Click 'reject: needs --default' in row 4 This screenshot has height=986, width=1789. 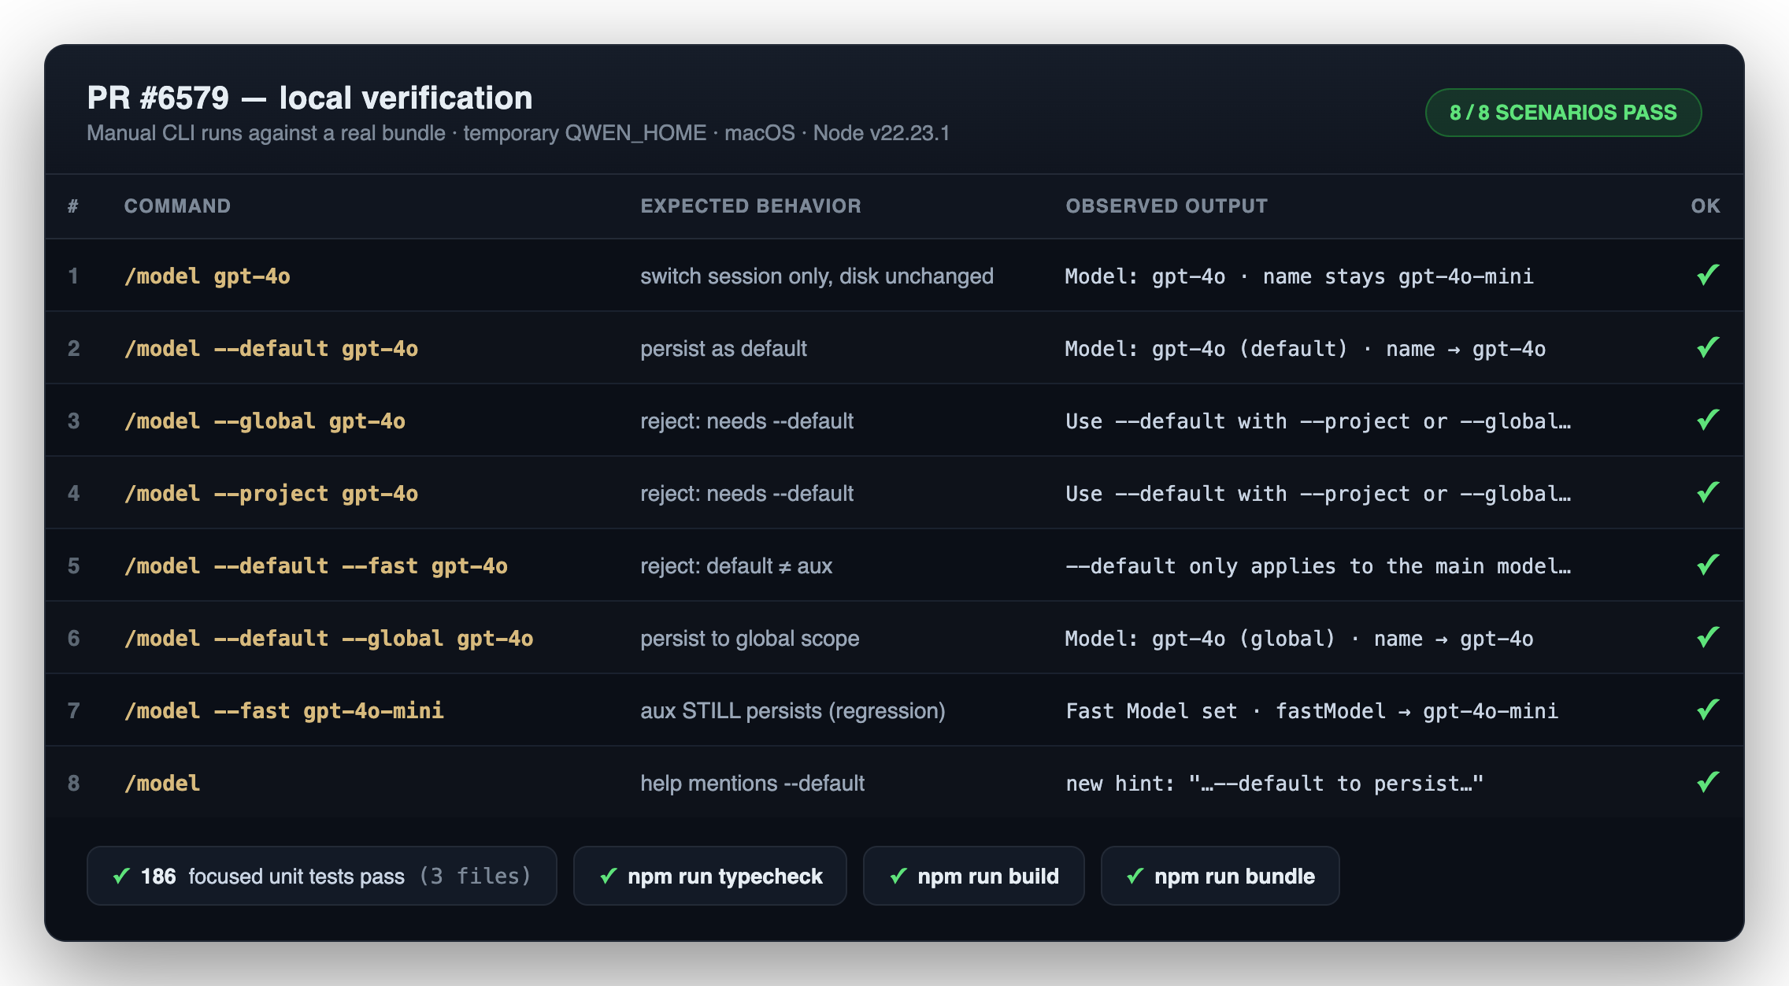[x=746, y=493]
